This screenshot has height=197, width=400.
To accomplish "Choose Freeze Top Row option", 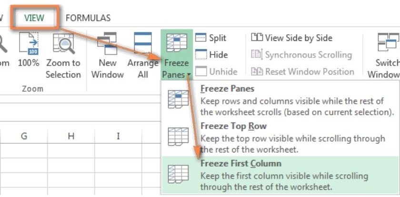I will (x=233, y=126).
